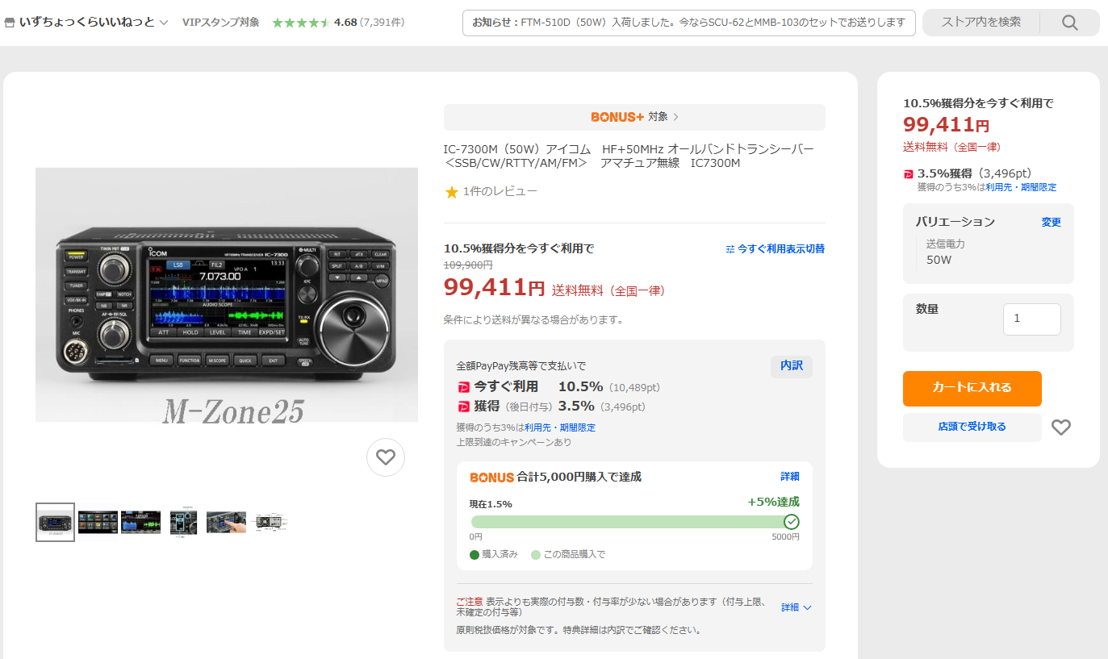Image resolution: width=1108 pixels, height=659 pixels.
Task: Click the main IC-7300 product image
Action: (x=227, y=294)
